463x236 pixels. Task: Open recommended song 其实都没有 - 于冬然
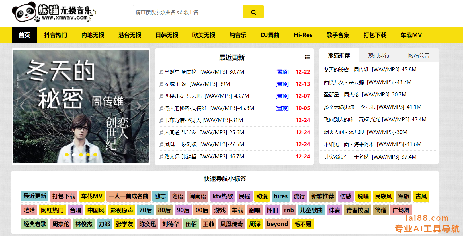[x=370, y=157]
